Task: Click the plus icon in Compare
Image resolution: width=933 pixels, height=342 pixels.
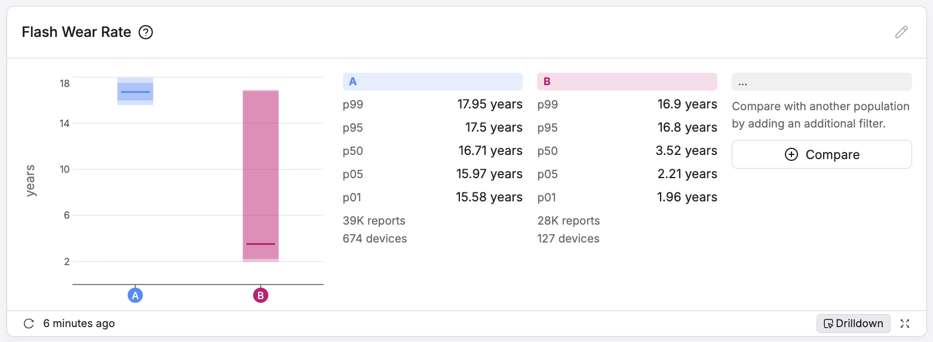Action: [x=791, y=155]
